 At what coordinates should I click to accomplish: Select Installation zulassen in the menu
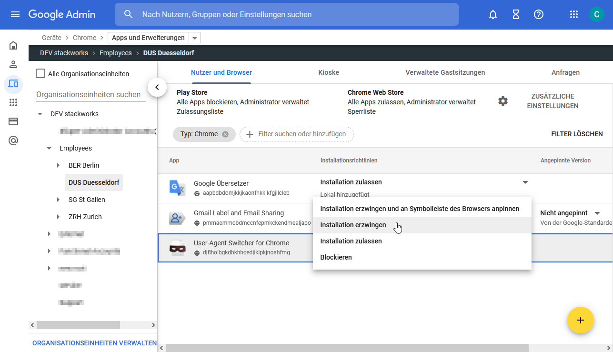tap(422, 241)
